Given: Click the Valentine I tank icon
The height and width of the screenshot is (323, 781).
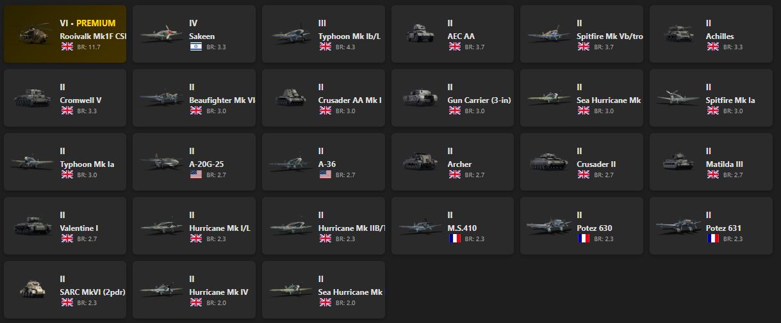Looking at the screenshot, I should tap(31, 226).
